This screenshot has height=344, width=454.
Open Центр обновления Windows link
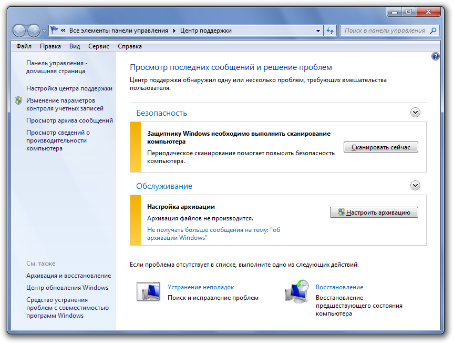(x=67, y=288)
